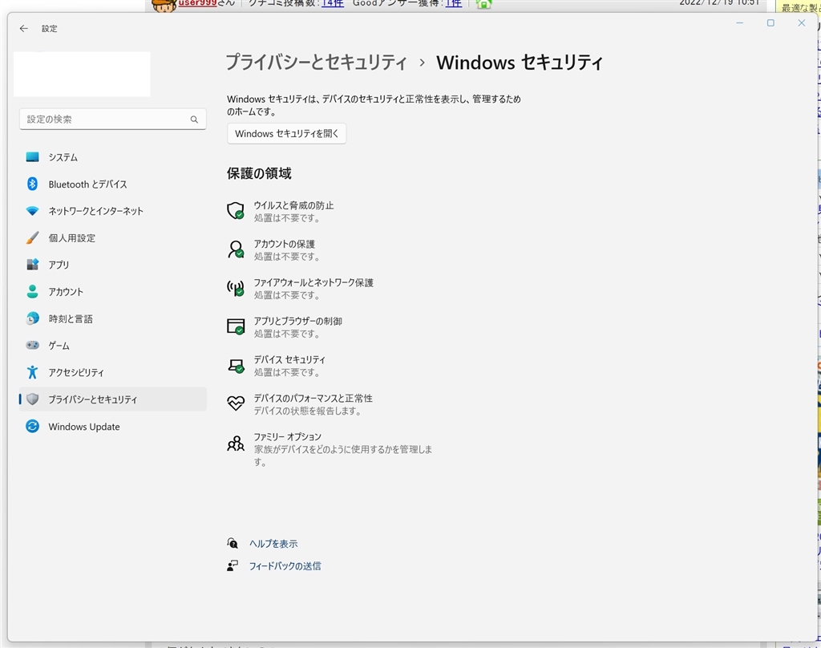Screen dimensions: 821x648
Task: Click the feedback person icon
Action: (x=233, y=565)
